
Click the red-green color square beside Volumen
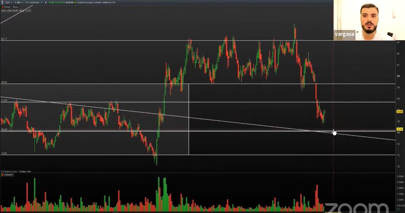tap(2, 175)
